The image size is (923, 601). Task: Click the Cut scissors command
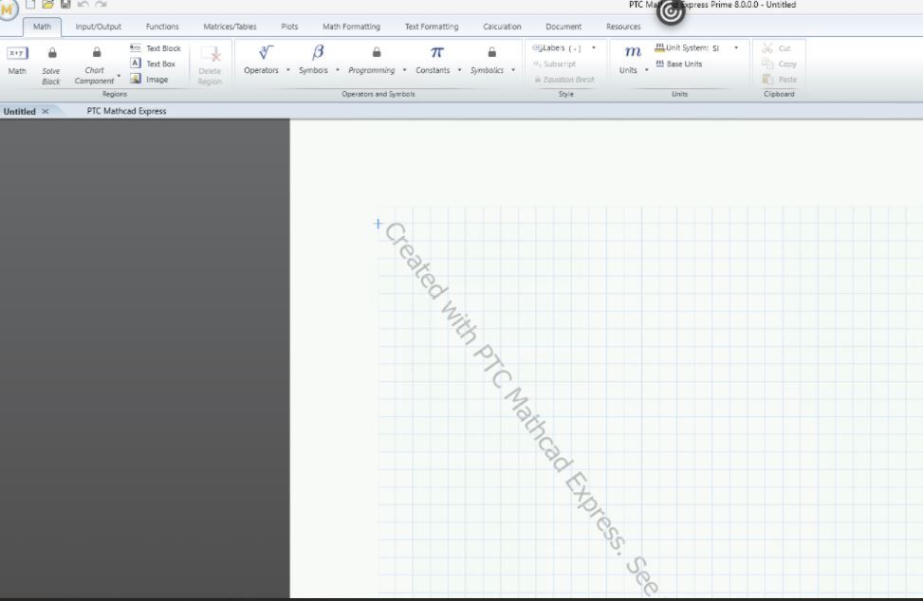[776, 48]
